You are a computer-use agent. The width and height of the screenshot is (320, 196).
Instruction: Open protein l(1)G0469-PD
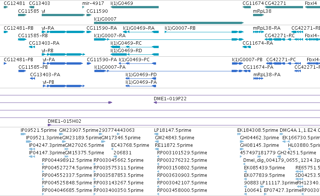tap(141, 75)
